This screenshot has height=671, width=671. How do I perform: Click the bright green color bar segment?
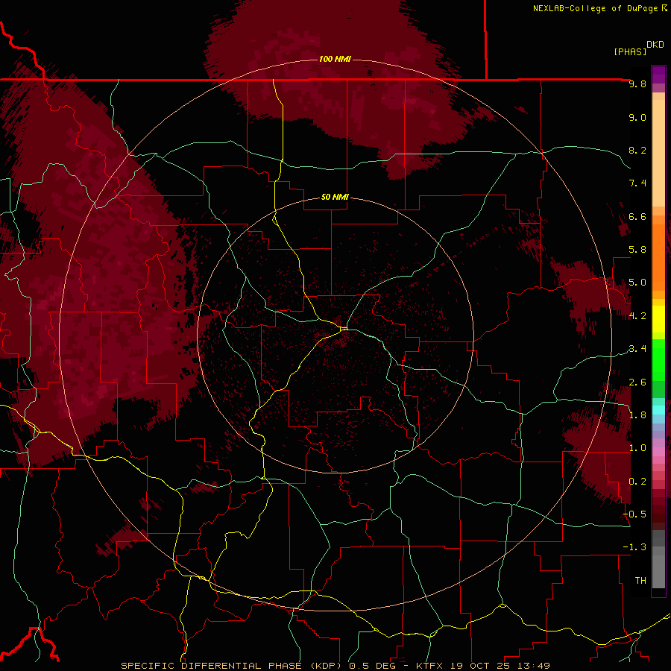coord(658,360)
